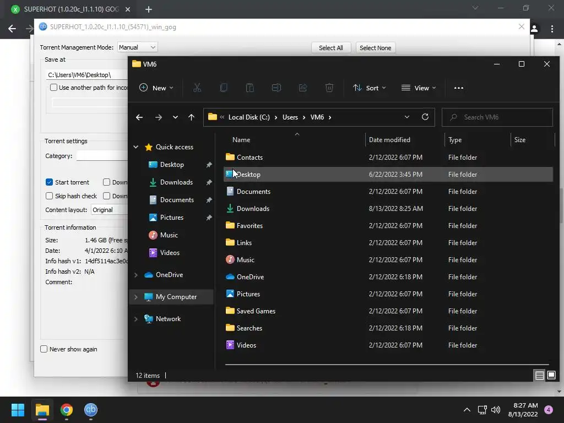Click the Chrome profile avatar icon
Viewport: 564px width, 423px height.
pyautogui.click(x=535, y=29)
